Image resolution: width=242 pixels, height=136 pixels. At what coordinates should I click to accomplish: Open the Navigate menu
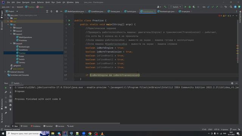26,2
